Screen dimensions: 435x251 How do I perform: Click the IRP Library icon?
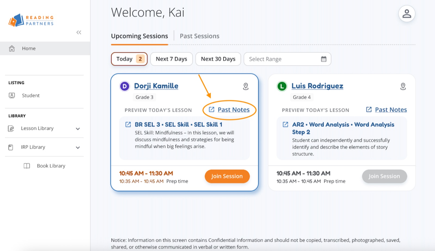(11, 147)
